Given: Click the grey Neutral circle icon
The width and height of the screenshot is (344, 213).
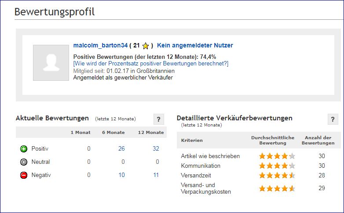Looking at the screenshot, I should pyautogui.click(x=24, y=162).
